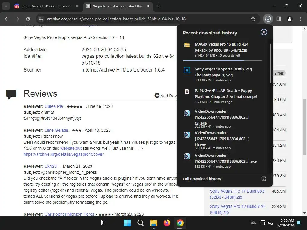Click the Chrome taskbar icon
307x230 pixels.
tap(180, 223)
